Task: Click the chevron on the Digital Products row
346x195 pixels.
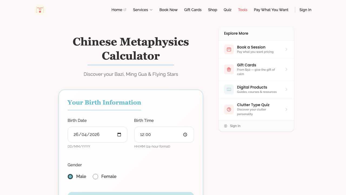Action: point(286,89)
